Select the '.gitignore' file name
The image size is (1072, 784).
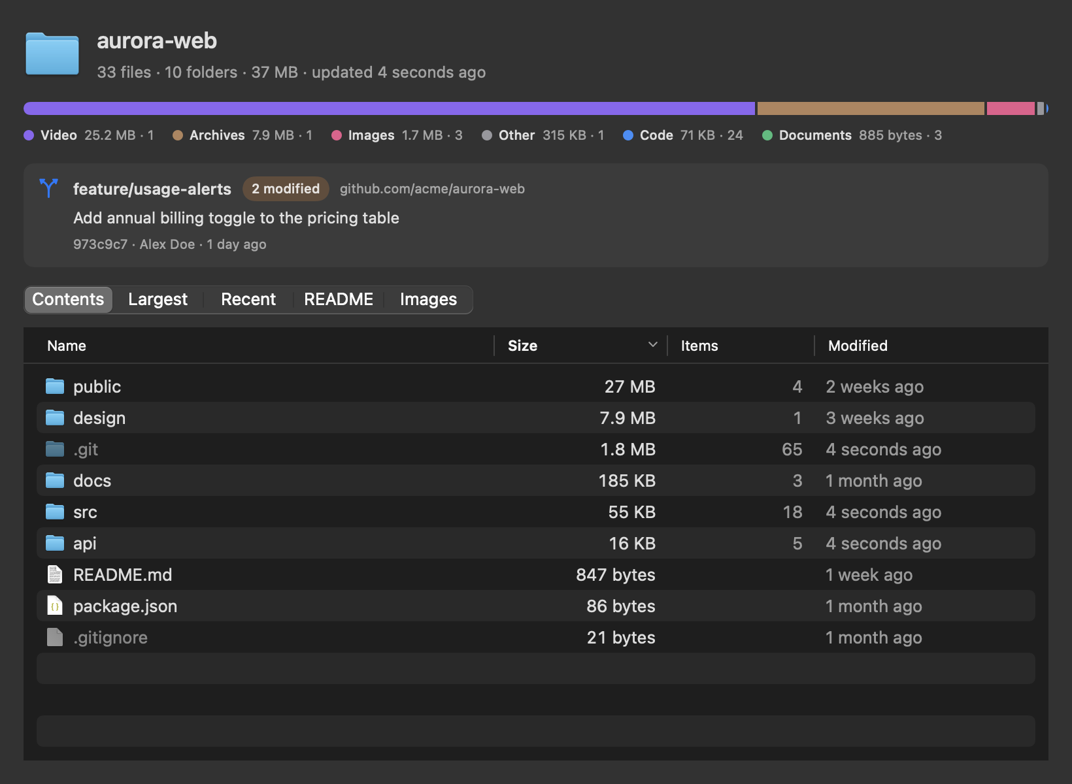pyautogui.click(x=110, y=638)
